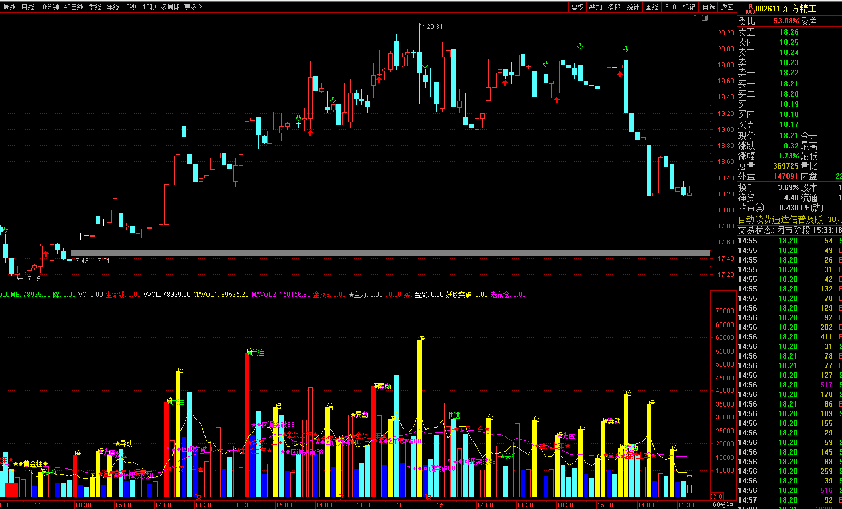Select the 45日线 period

coord(74,7)
